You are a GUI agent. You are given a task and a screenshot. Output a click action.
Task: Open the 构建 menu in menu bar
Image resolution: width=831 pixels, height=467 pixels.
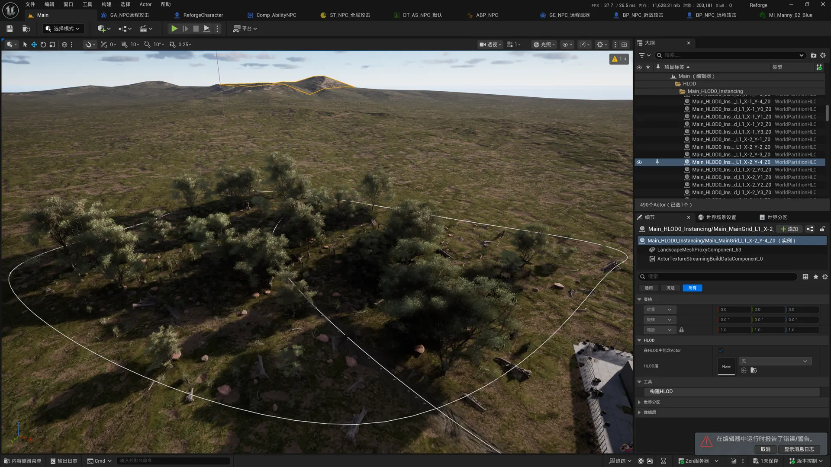point(106,4)
